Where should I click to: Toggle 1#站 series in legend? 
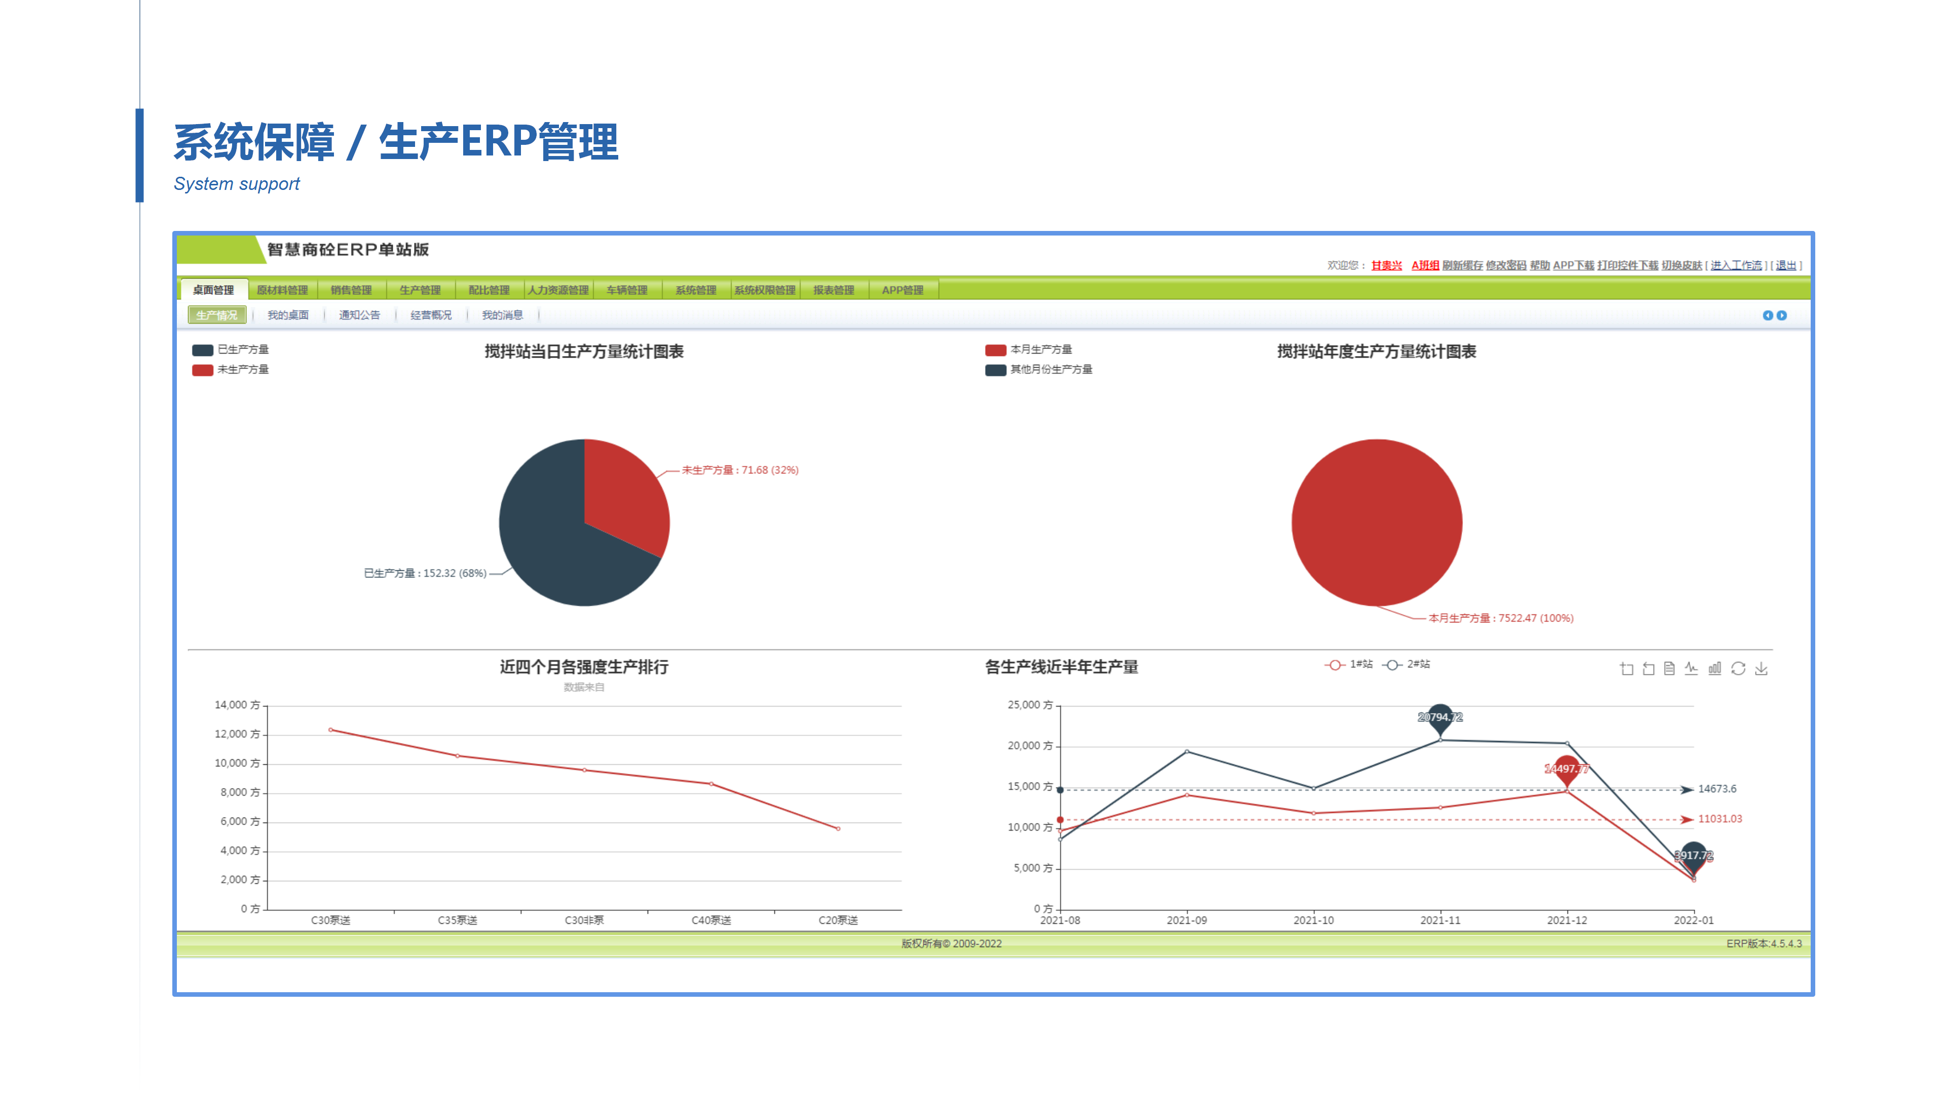(1349, 665)
